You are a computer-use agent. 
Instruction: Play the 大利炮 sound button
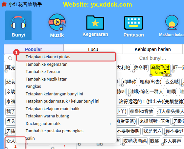pos(124,68)
